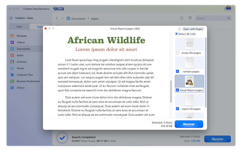
Task: Click the search magnifier icon
Action: point(229,18)
